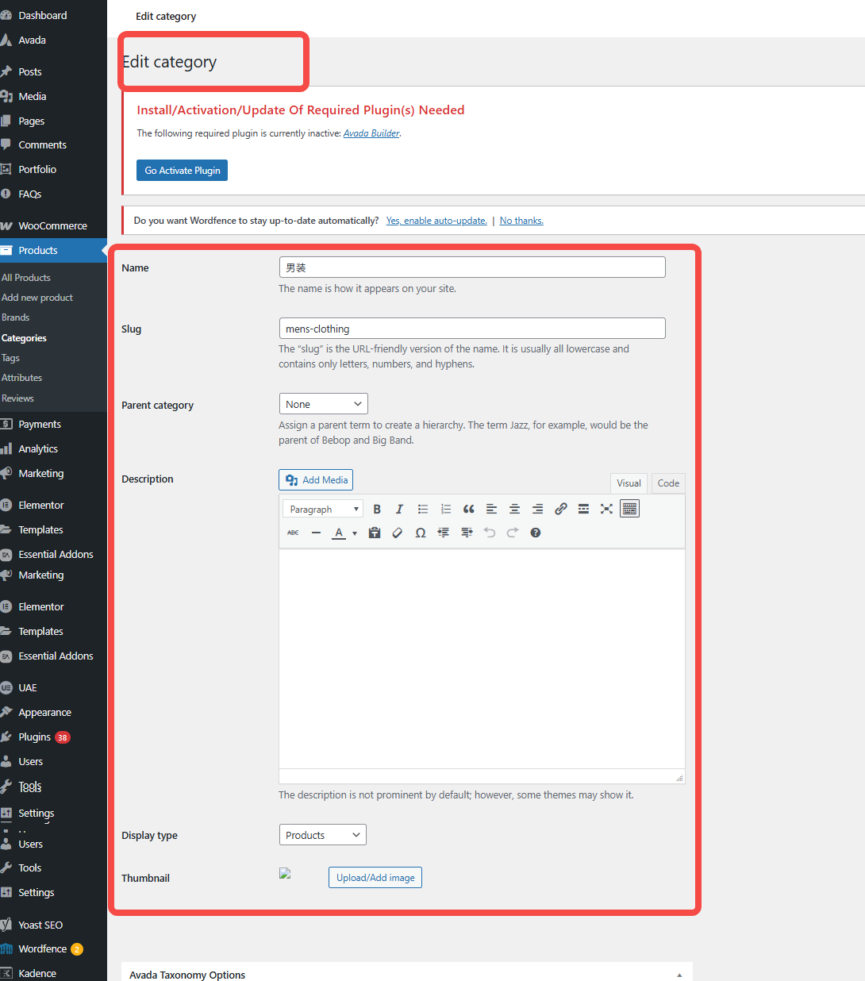
Task: Click inside the description text area
Action: coord(482,659)
